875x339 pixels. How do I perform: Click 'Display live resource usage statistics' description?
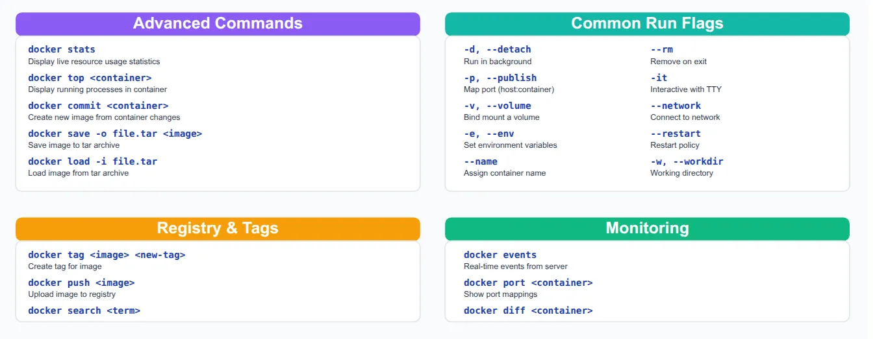click(94, 62)
